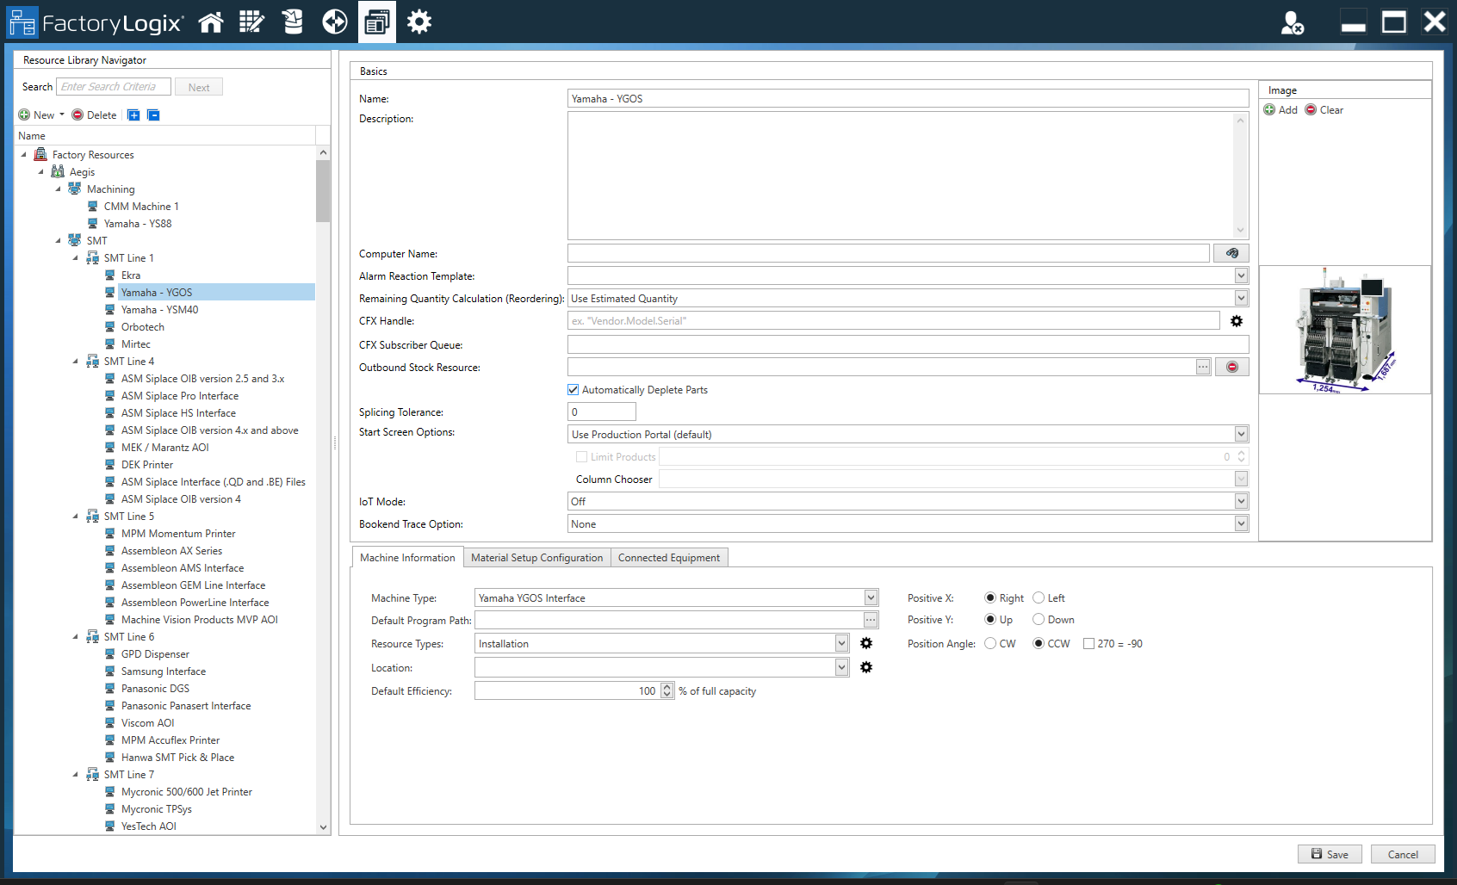Open the Resource Library icon in toolbar

click(x=376, y=22)
